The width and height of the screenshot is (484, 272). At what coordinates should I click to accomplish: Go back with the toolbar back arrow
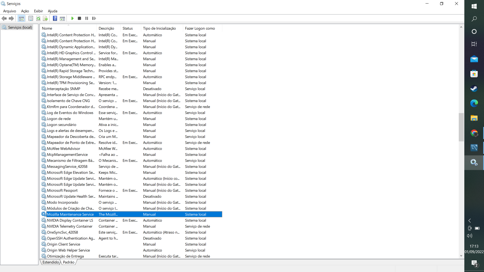pos(4,18)
